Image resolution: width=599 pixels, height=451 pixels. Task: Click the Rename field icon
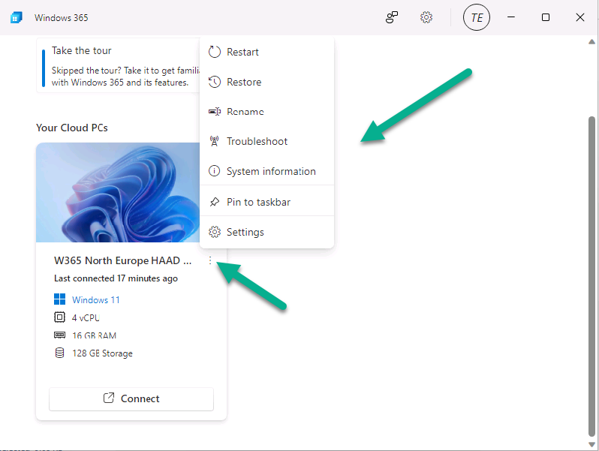click(x=215, y=112)
